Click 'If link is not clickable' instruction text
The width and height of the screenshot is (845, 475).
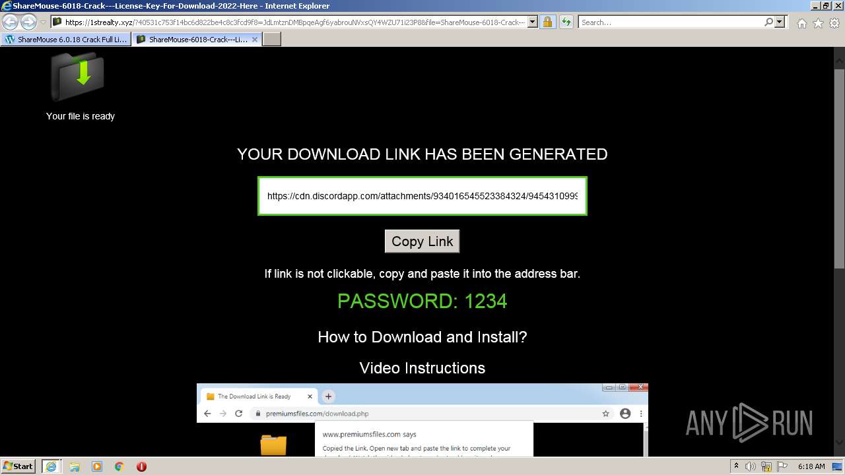(422, 274)
